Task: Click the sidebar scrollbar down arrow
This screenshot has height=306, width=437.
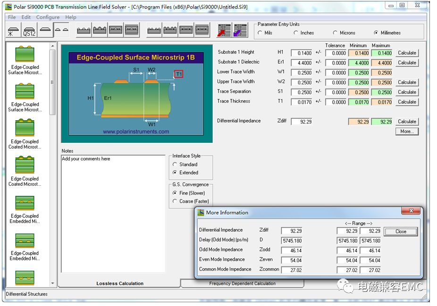Action: (x=53, y=283)
